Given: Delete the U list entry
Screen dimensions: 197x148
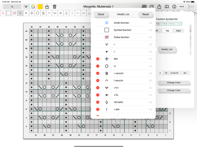Looking at the screenshot, I should point(98,66).
